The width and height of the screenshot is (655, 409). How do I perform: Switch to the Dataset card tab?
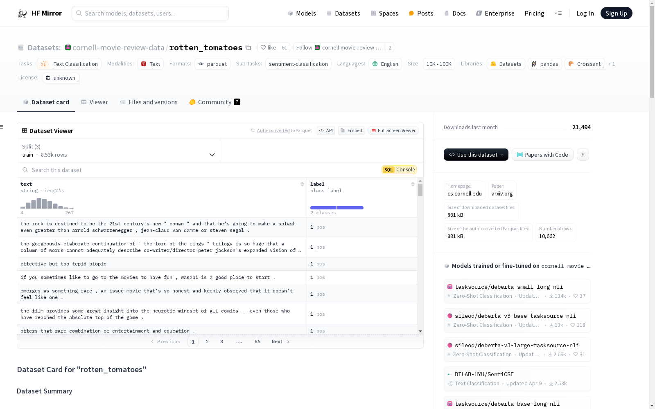click(46, 102)
